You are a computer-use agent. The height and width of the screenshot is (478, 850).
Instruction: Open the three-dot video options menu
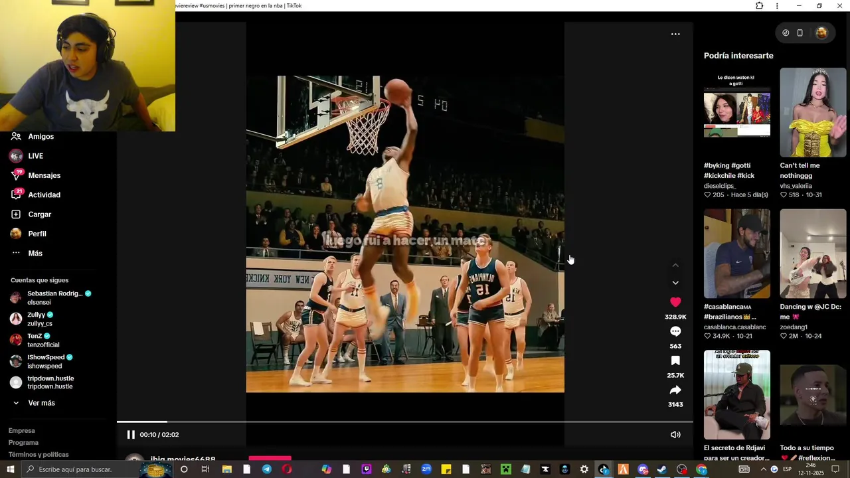pyautogui.click(x=675, y=34)
